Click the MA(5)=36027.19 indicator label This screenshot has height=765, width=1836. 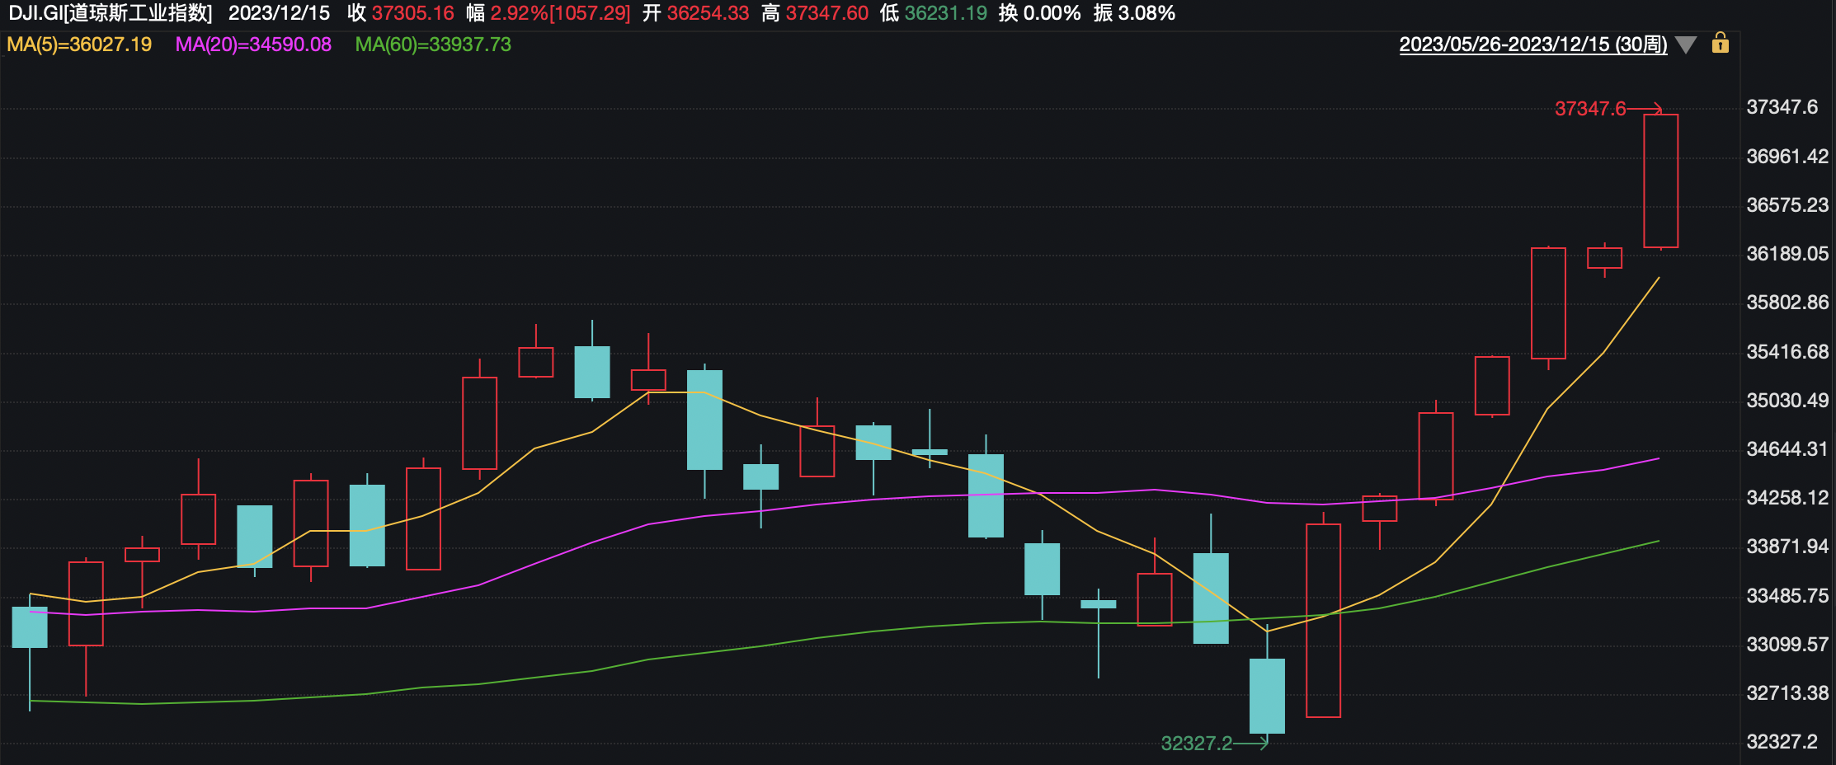(79, 45)
